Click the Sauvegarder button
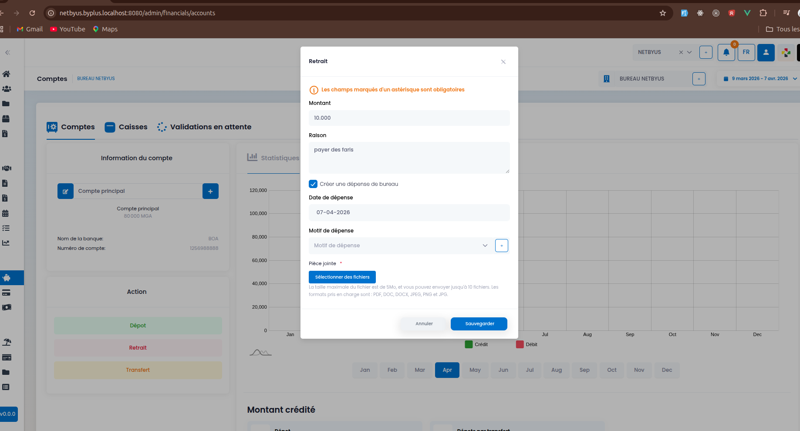The height and width of the screenshot is (431, 800). [x=479, y=324]
